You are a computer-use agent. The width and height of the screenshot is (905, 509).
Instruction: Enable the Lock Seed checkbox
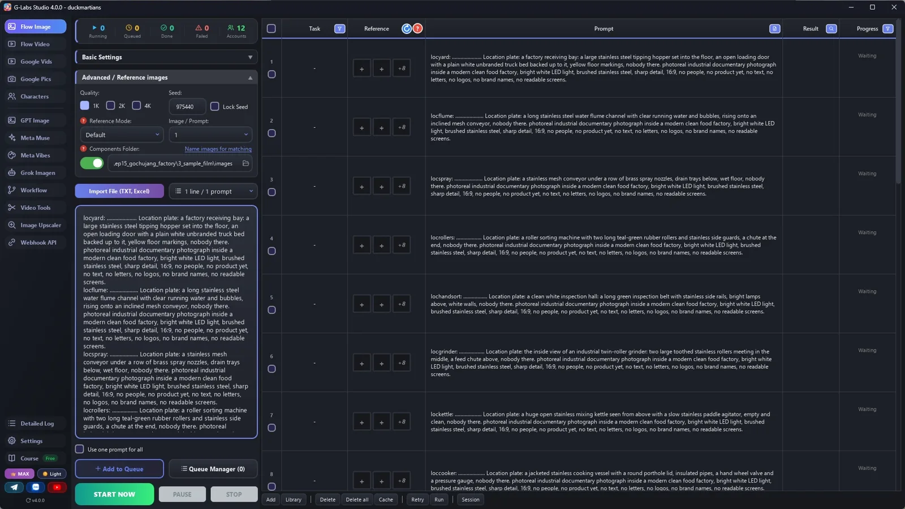coord(215,106)
